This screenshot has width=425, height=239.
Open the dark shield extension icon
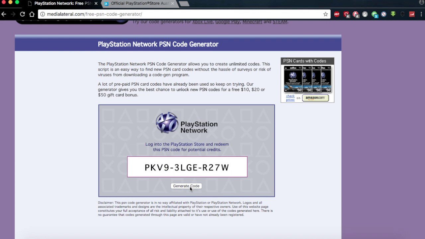coord(402,14)
